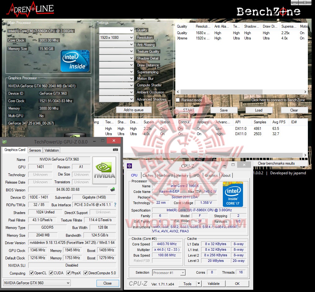Click the Intel inside logo in BenchZone
The height and width of the screenshot is (292, 315).
click(75, 61)
